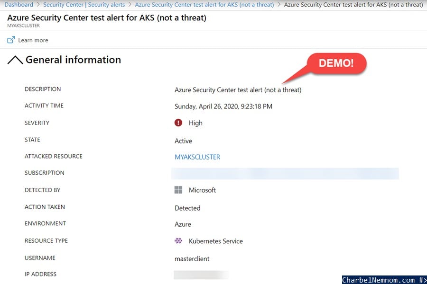The image size is (427, 284).
Task: Click the last breadcrumb, the current alert page
Action: pos(353,5)
